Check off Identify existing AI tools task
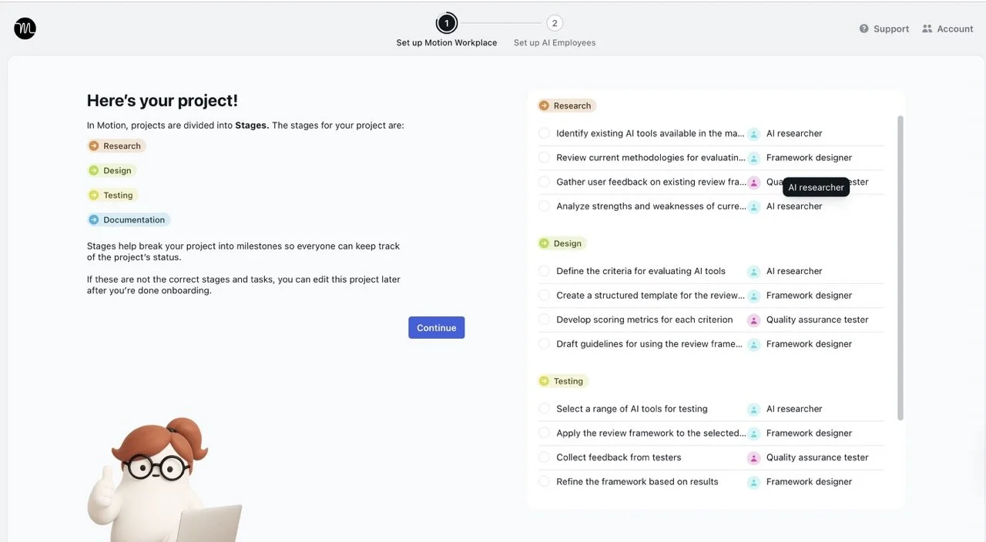This screenshot has width=986, height=542. pos(545,133)
